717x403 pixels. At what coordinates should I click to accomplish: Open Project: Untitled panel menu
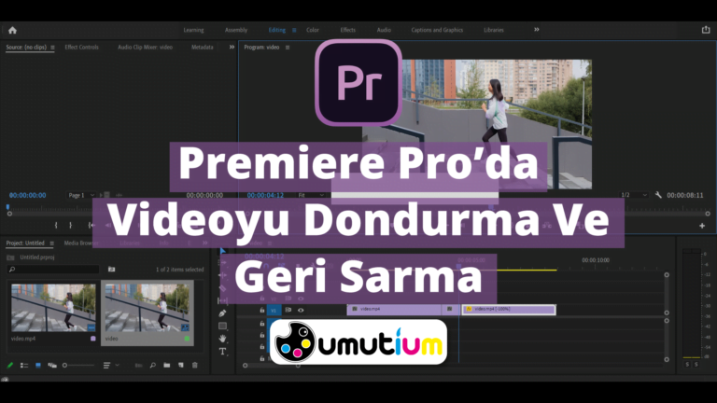click(51, 243)
